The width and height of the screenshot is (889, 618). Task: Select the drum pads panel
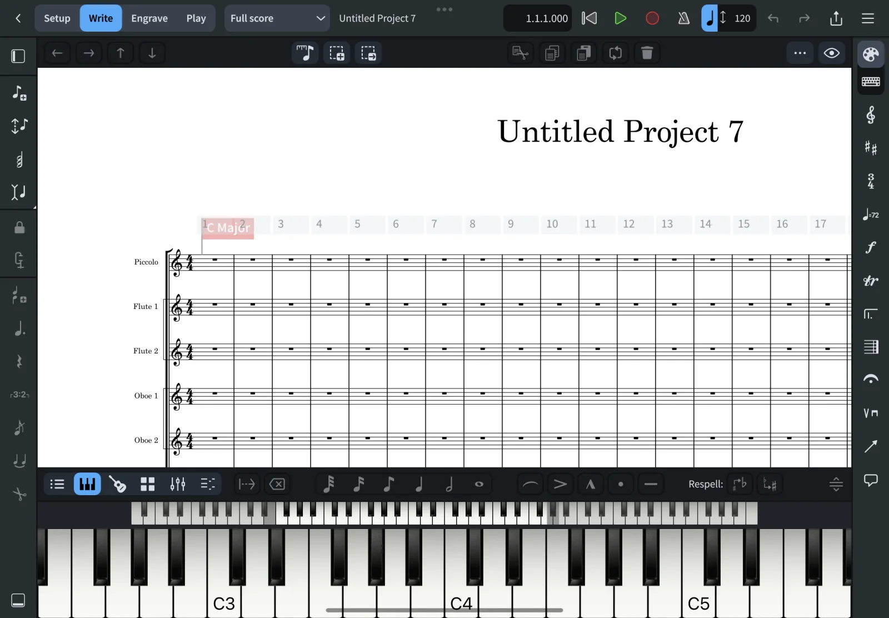pos(148,484)
